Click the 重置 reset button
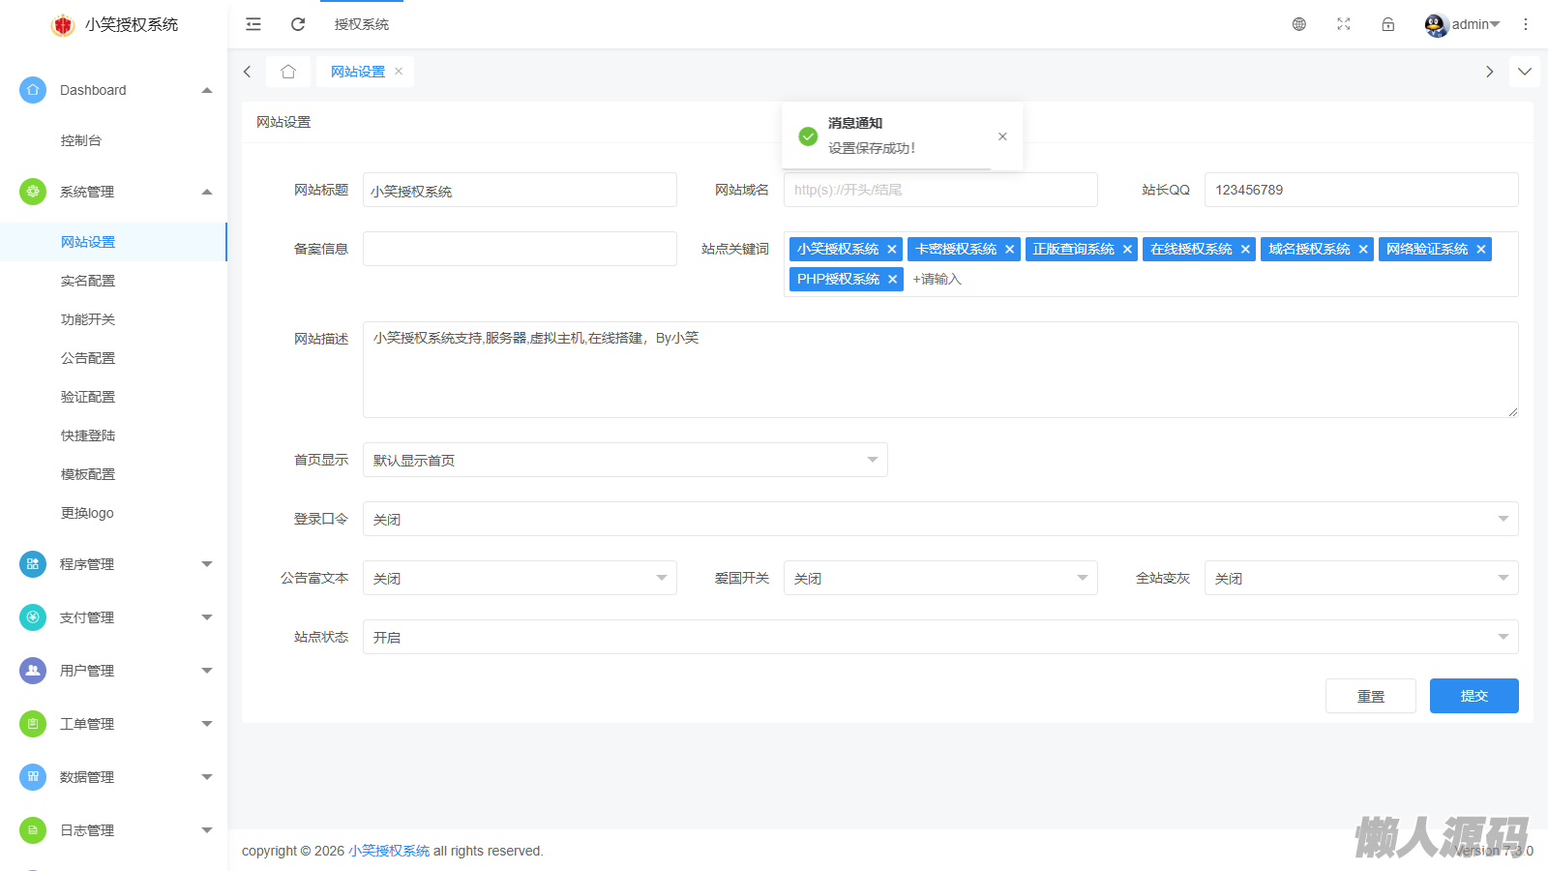Screen dimensions: 1548x871 (1370, 696)
